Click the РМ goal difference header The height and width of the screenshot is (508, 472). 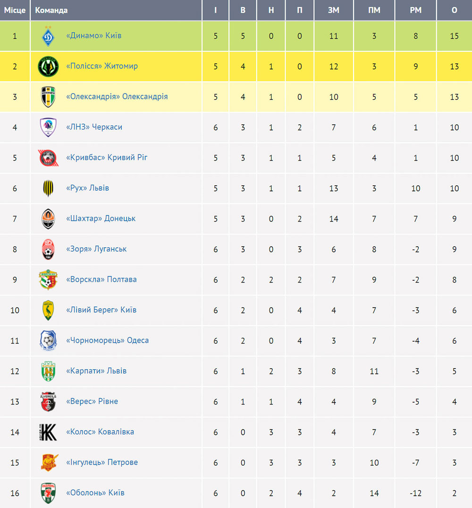click(415, 10)
